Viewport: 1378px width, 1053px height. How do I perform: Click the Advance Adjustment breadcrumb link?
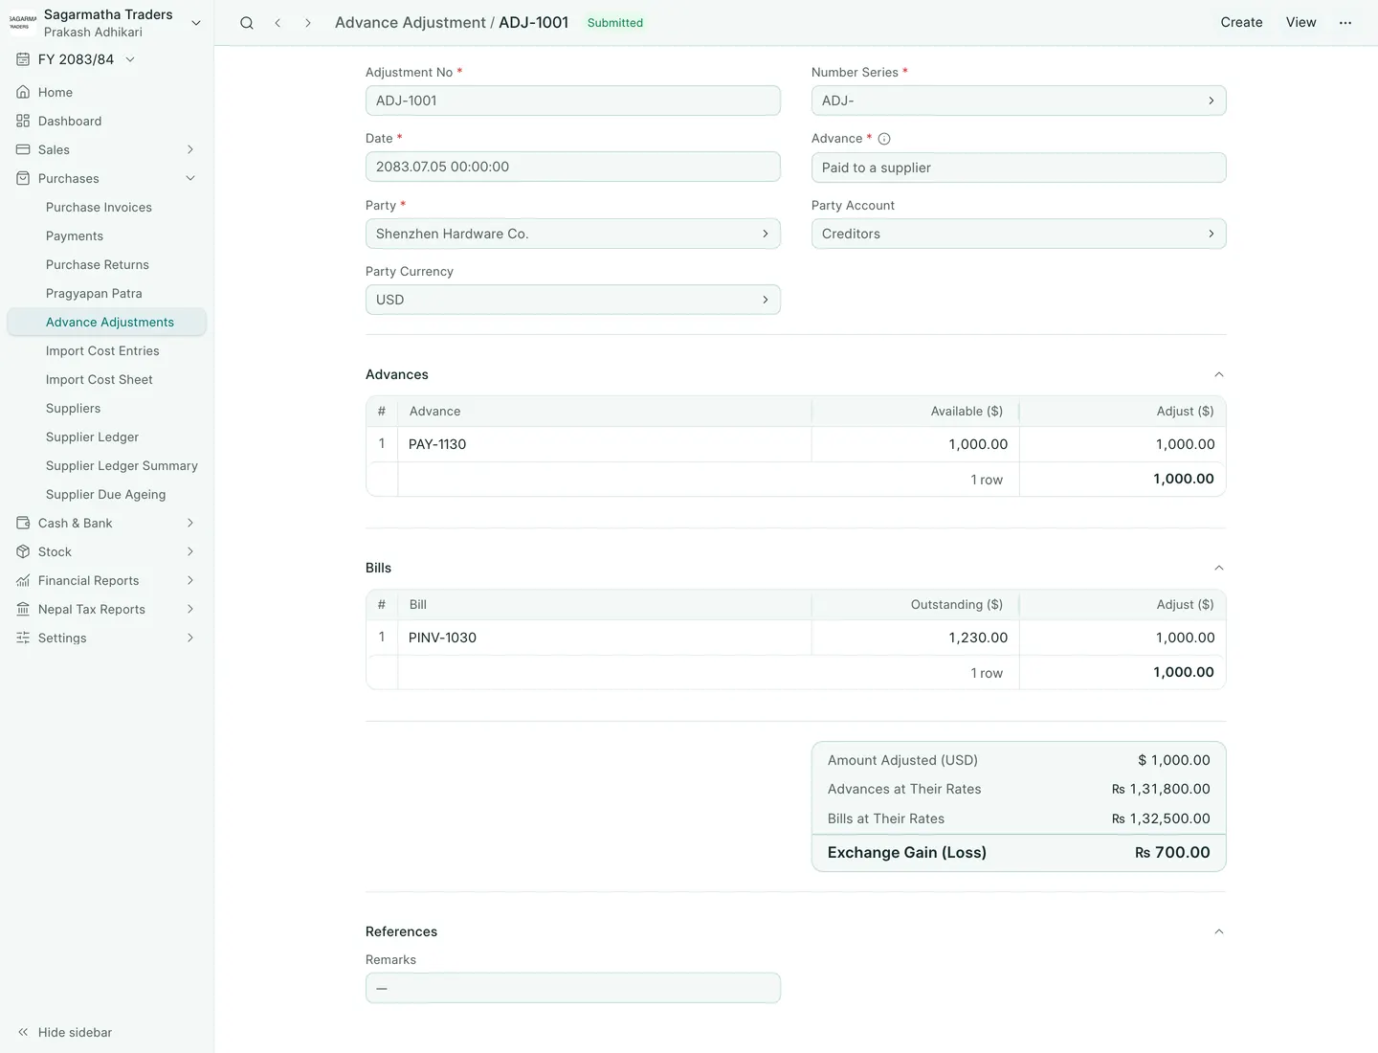click(411, 23)
